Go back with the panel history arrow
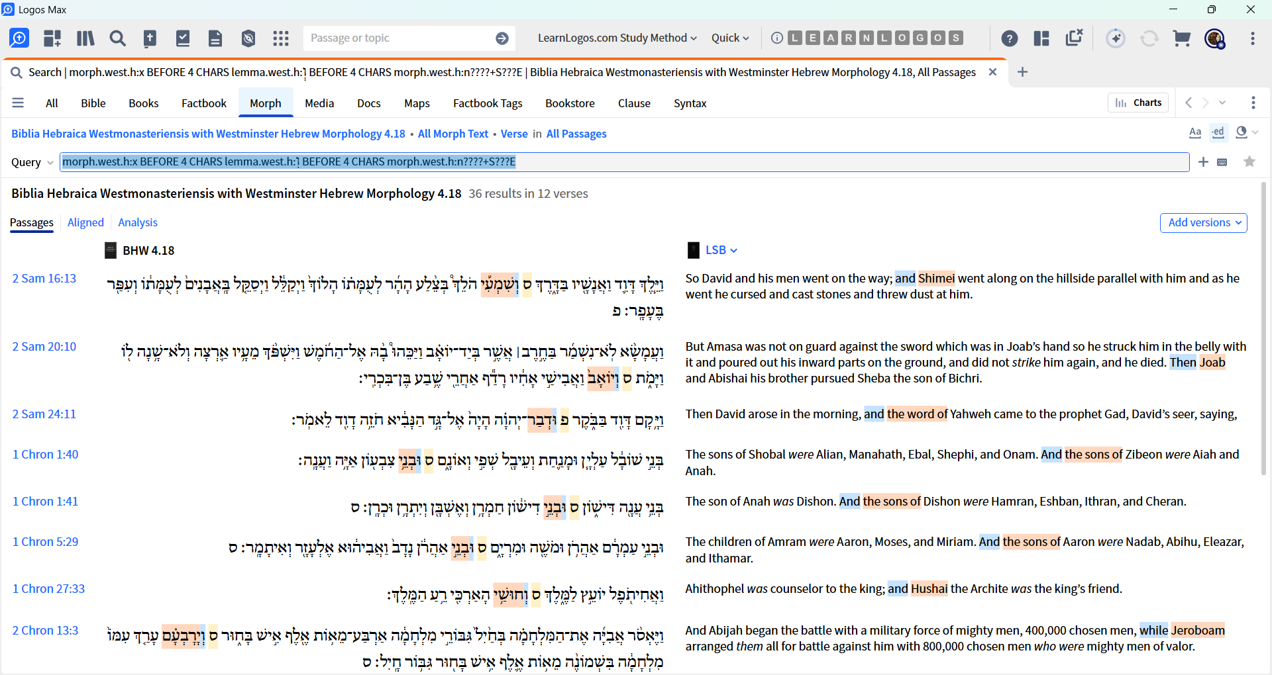1272x675 pixels. tap(1189, 103)
